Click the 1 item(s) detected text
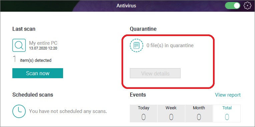The width and height of the screenshot is (255, 127). [x=32, y=59]
